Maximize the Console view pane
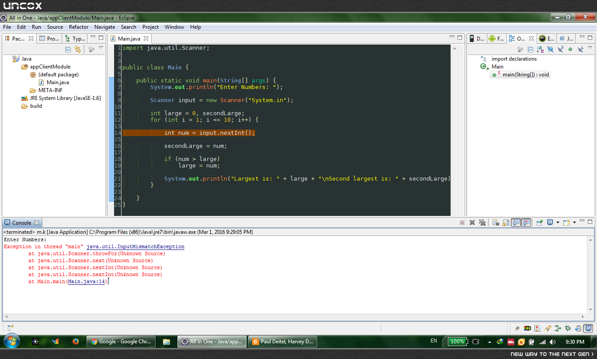 tap(590, 222)
